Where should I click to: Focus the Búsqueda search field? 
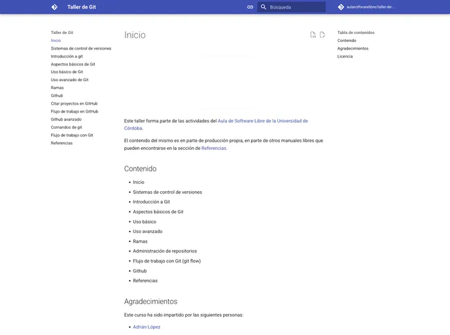point(291,7)
